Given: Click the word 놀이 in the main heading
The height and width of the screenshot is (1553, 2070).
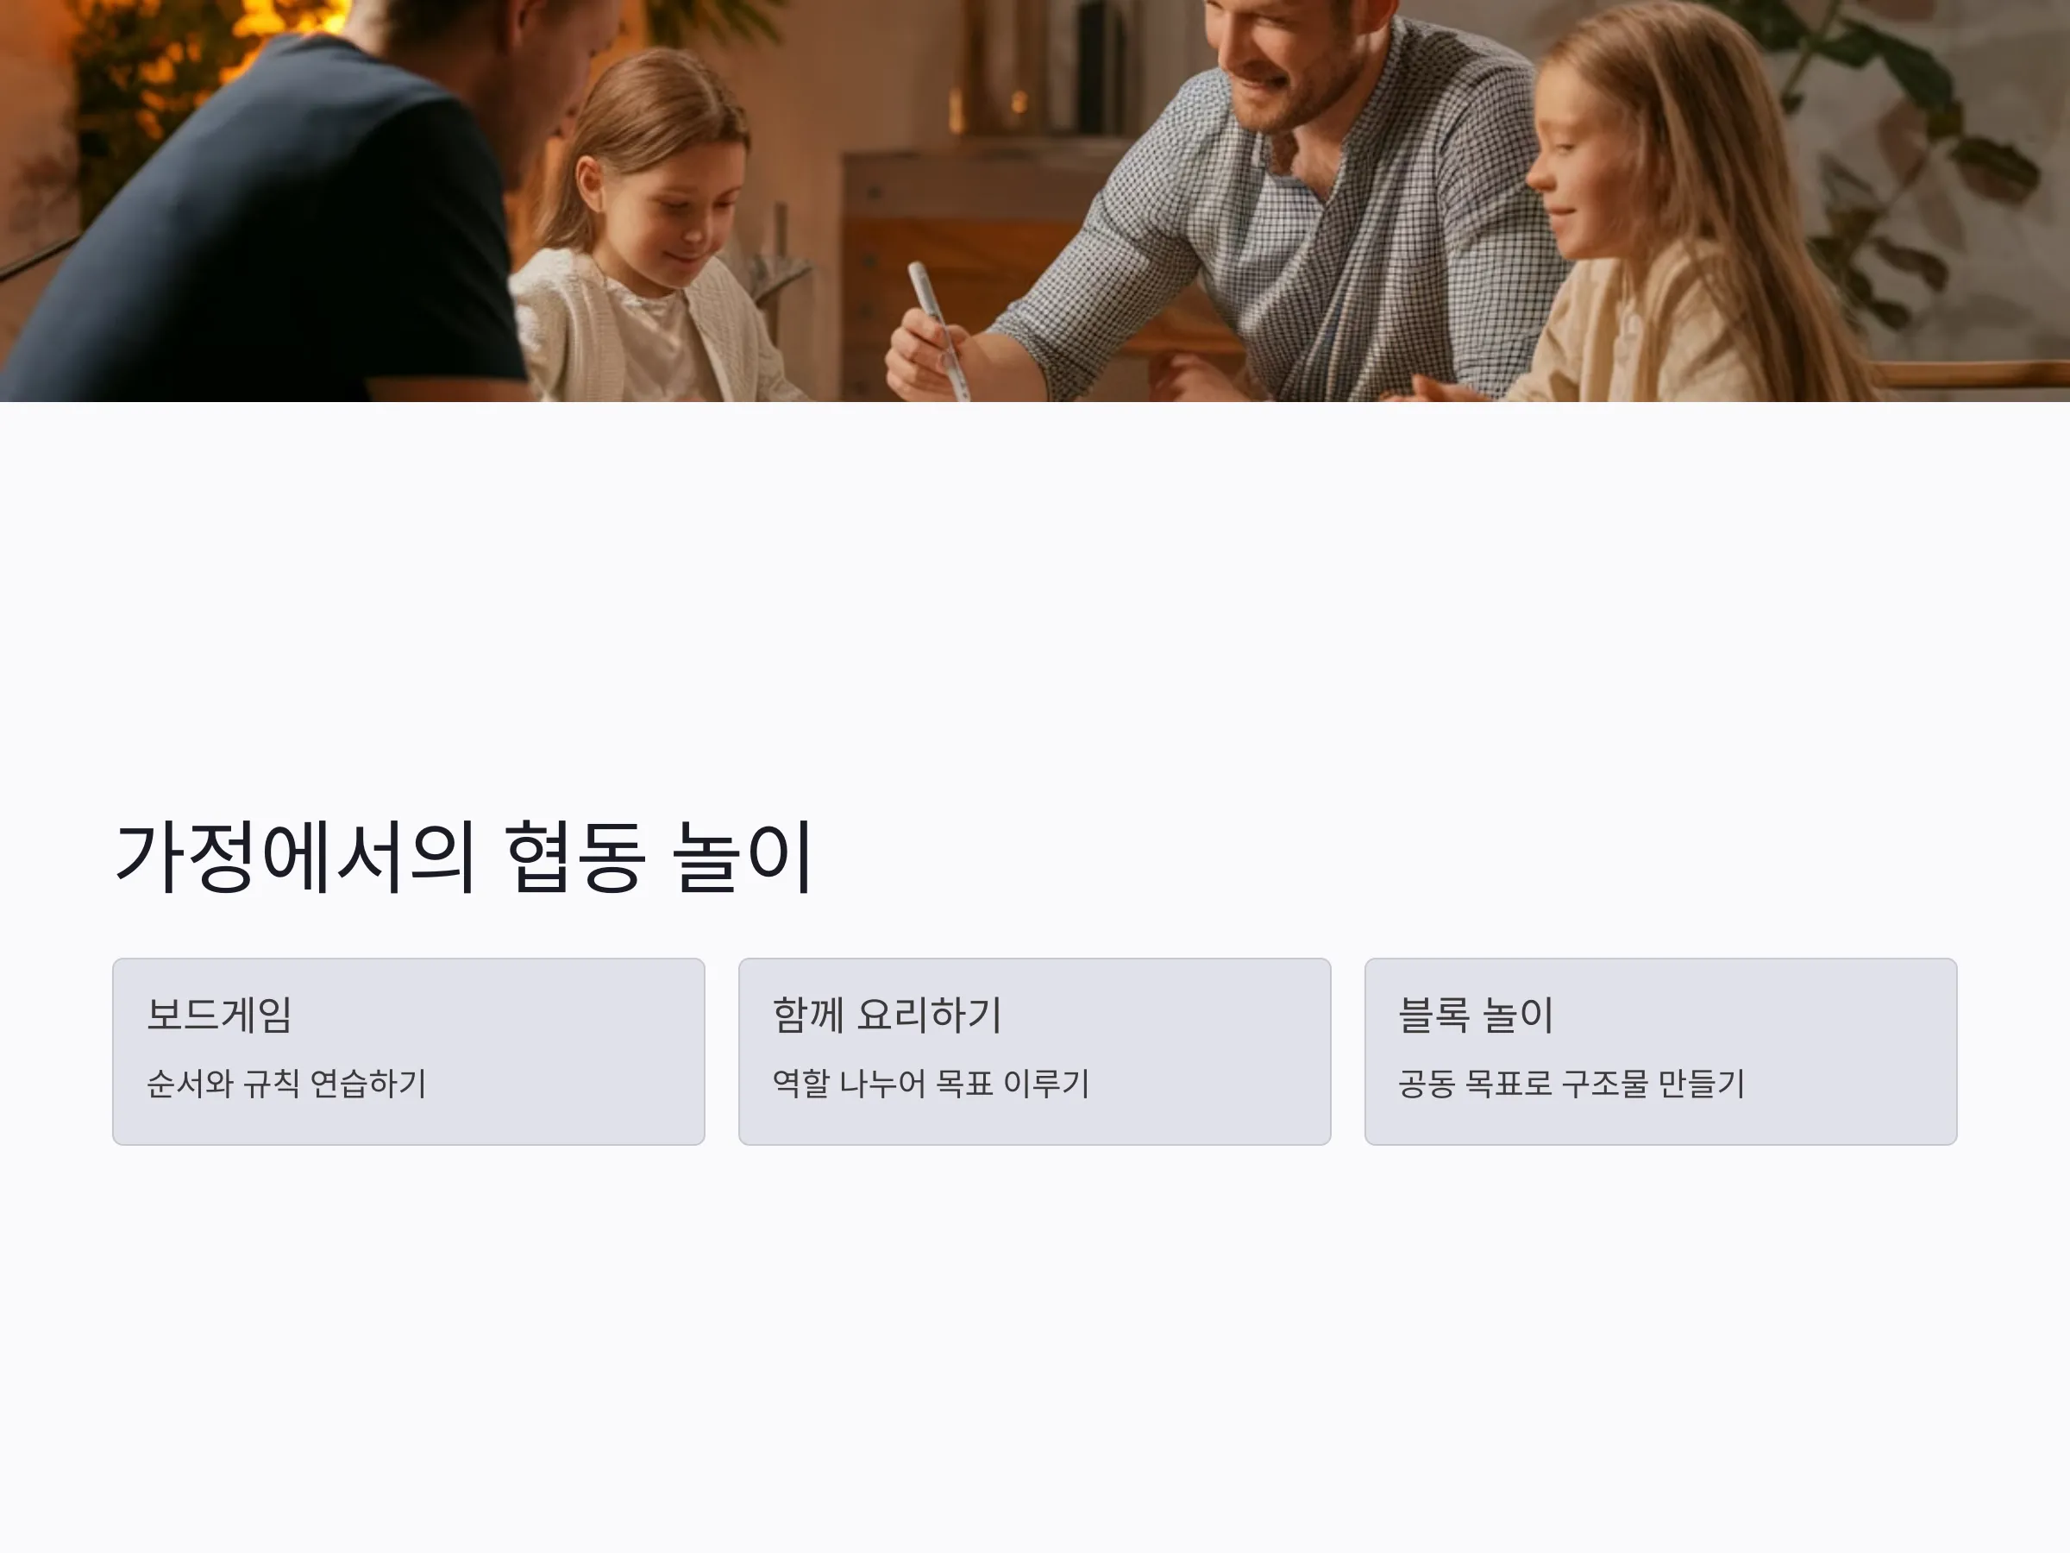Looking at the screenshot, I should click(x=743, y=856).
